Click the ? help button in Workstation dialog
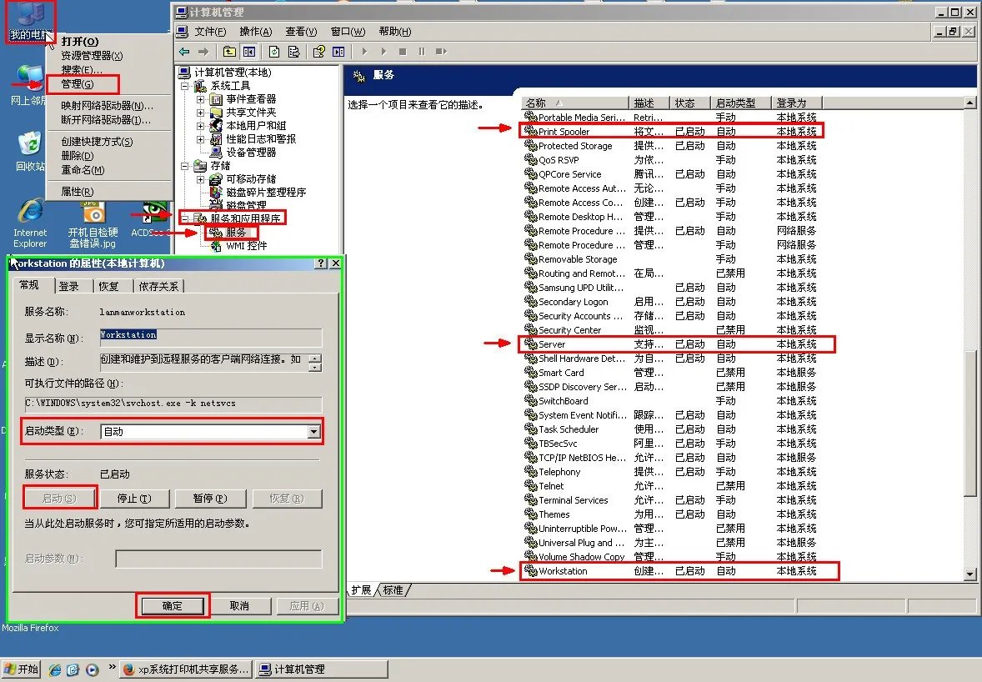 coord(321,263)
